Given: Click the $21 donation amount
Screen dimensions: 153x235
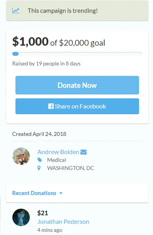Looking at the screenshot, I should 42,213.
